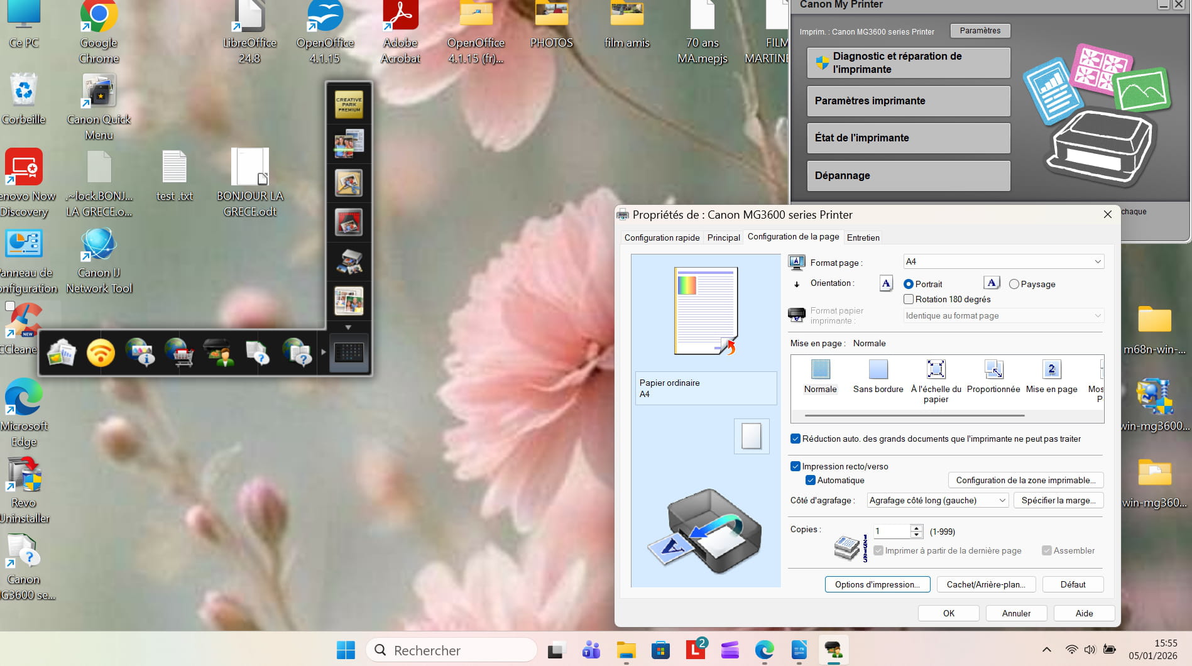The image size is (1192, 666).
Task: Choose the À l'échelle du papier layout icon
Action: click(x=936, y=369)
